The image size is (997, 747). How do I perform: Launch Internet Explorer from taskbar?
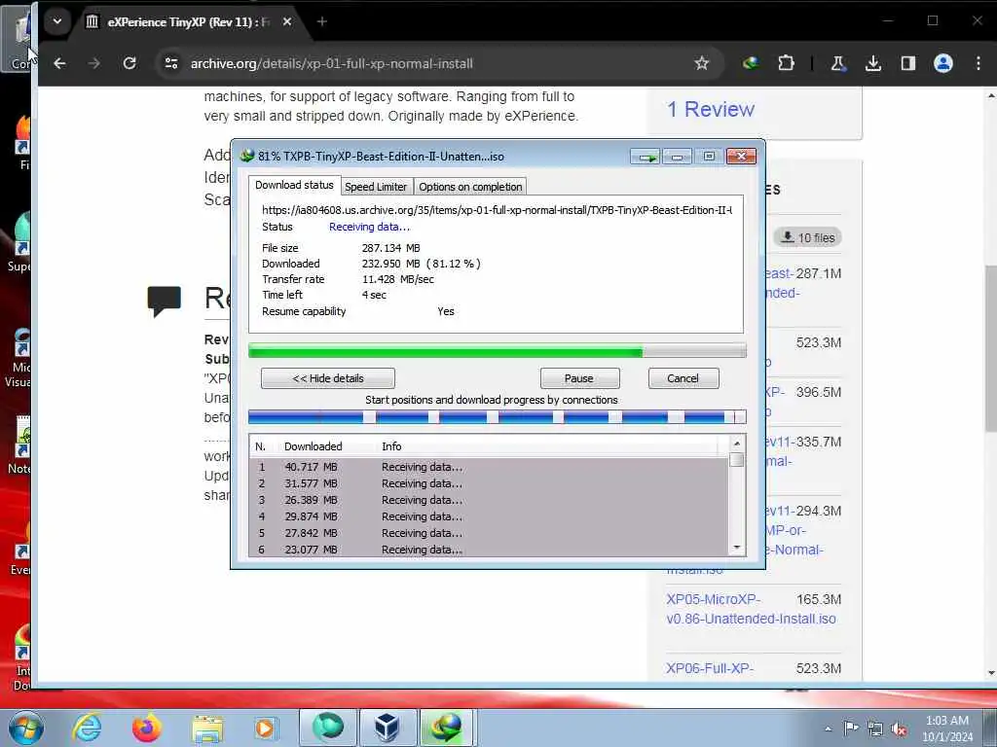pos(87,728)
